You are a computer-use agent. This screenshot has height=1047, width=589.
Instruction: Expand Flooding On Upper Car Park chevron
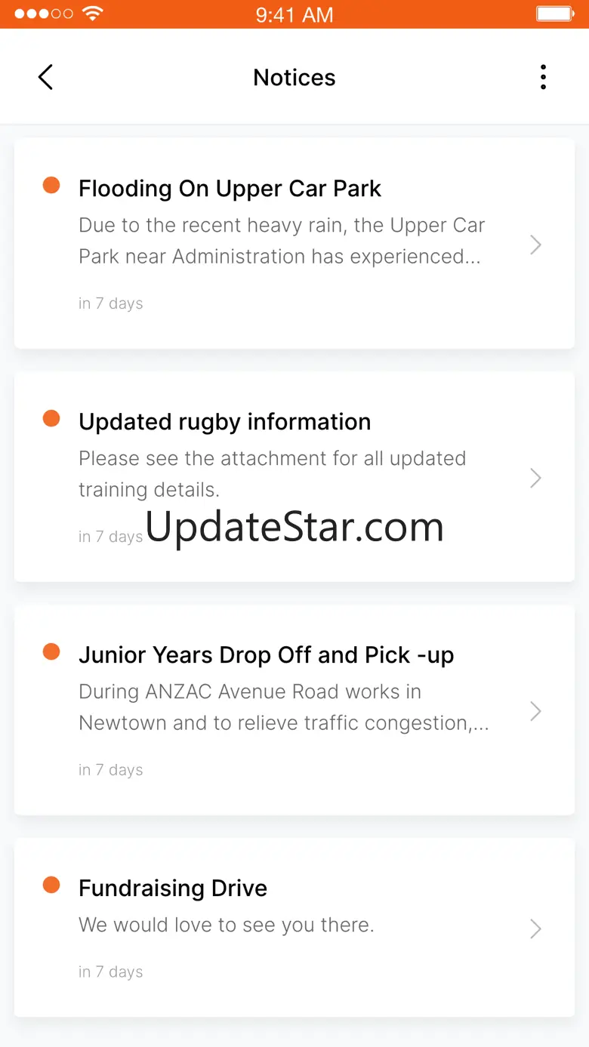click(535, 245)
